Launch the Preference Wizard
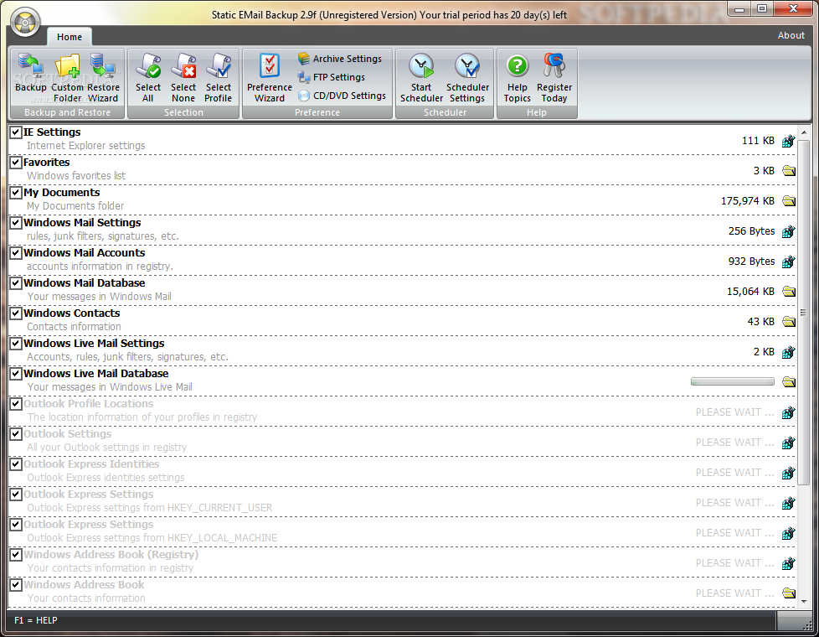 tap(270, 77)
